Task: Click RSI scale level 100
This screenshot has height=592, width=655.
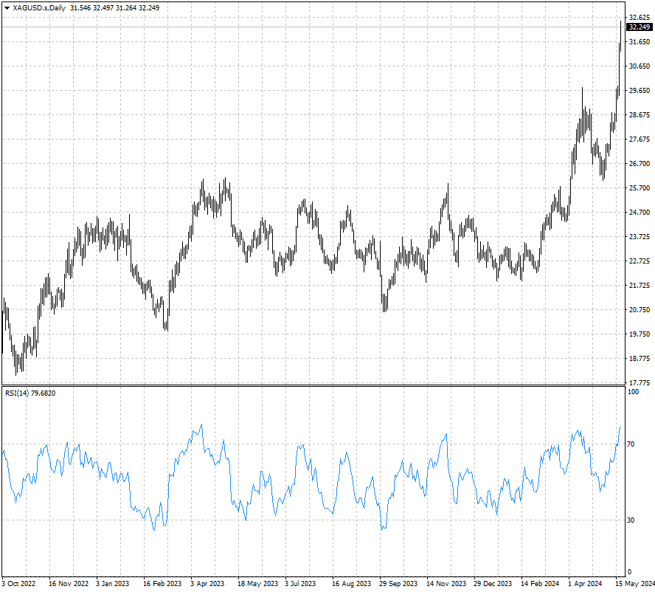Action: pyautogui.click(x=634, y=392)
